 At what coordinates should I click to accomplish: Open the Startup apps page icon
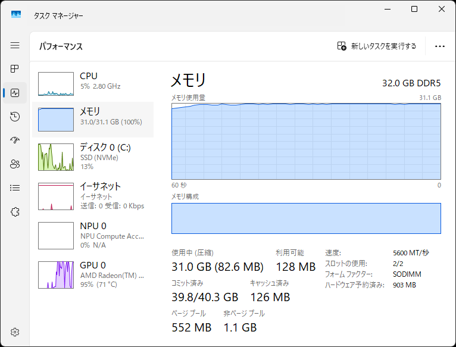click(15, 140)
